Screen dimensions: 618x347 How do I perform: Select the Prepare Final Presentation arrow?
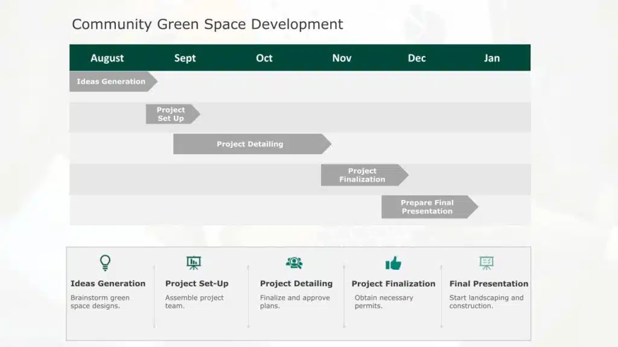coord(427,207)
